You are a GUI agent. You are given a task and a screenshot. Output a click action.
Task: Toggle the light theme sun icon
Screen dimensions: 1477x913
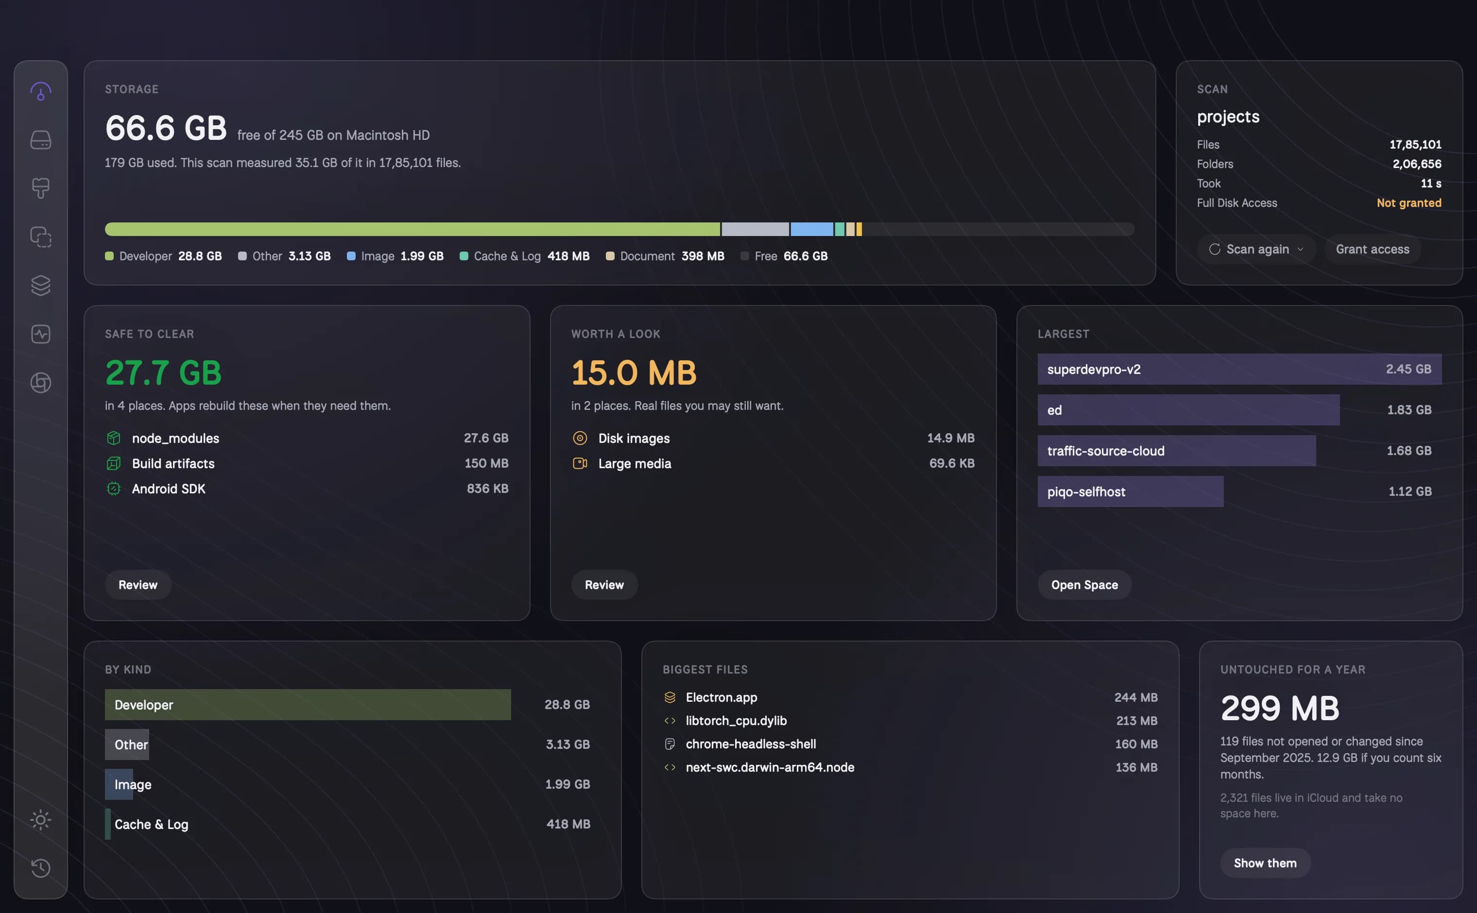tap(40, 819)
